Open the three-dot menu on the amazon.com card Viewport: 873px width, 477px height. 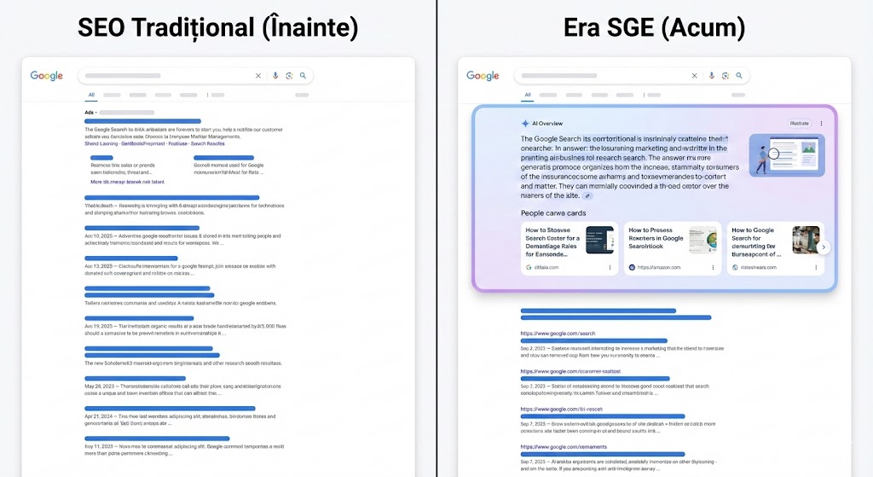(x=713, y=267)
